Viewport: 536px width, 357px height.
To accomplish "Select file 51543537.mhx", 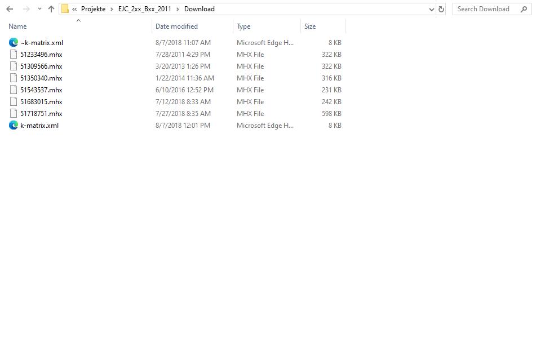I will coord(41,90).
